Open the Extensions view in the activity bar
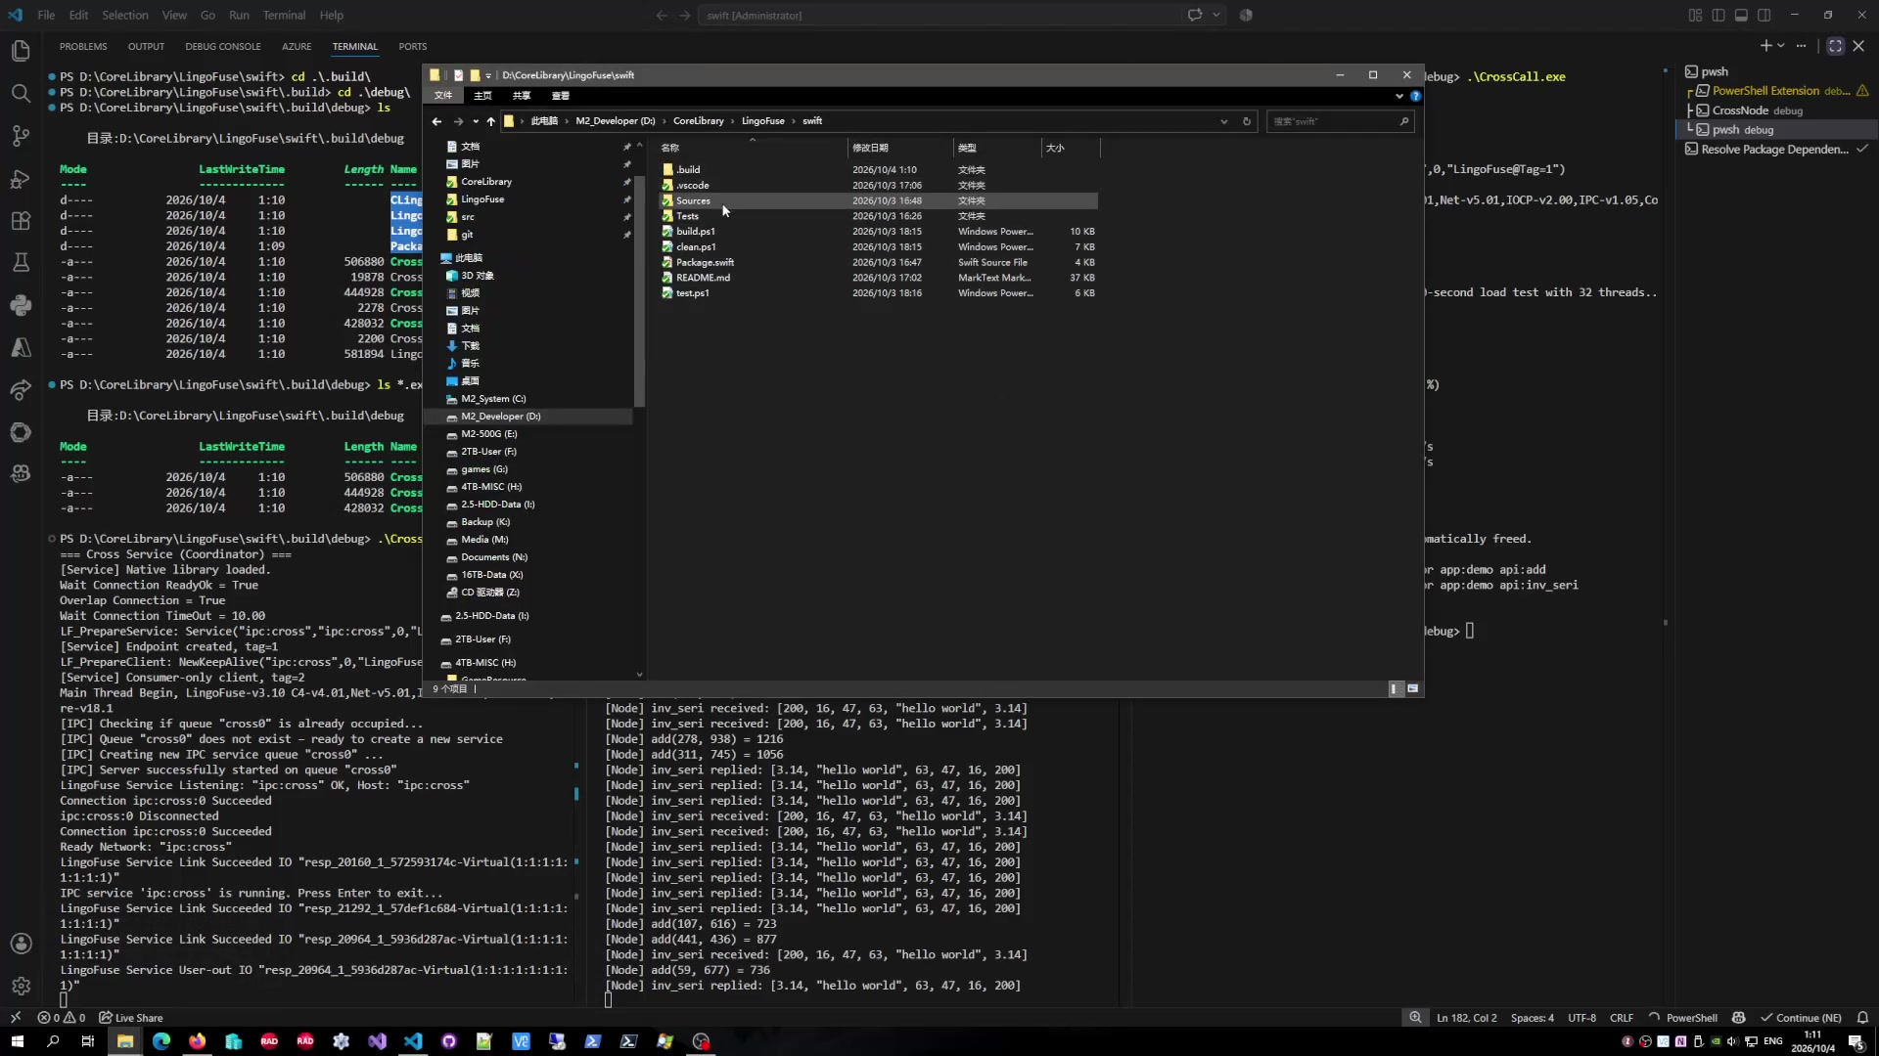 (x=21, y=221)
